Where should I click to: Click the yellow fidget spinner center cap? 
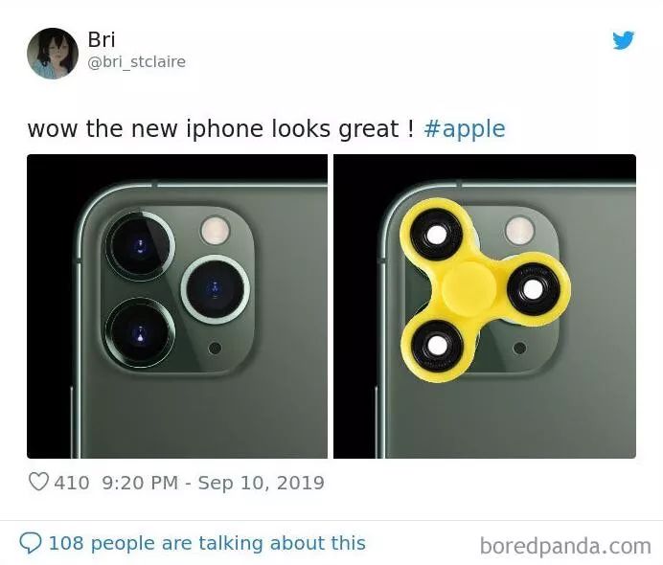click(469, 288)
